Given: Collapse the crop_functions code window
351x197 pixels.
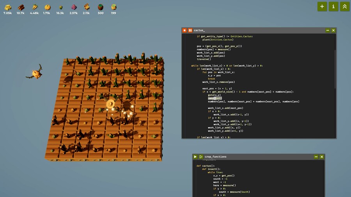Looking at the screenshot, I should tap(316, 157).
